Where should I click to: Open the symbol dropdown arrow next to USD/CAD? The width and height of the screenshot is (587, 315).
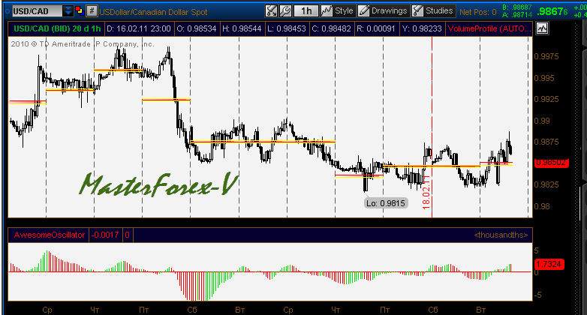pyautogui.click(x=68, y=10)
